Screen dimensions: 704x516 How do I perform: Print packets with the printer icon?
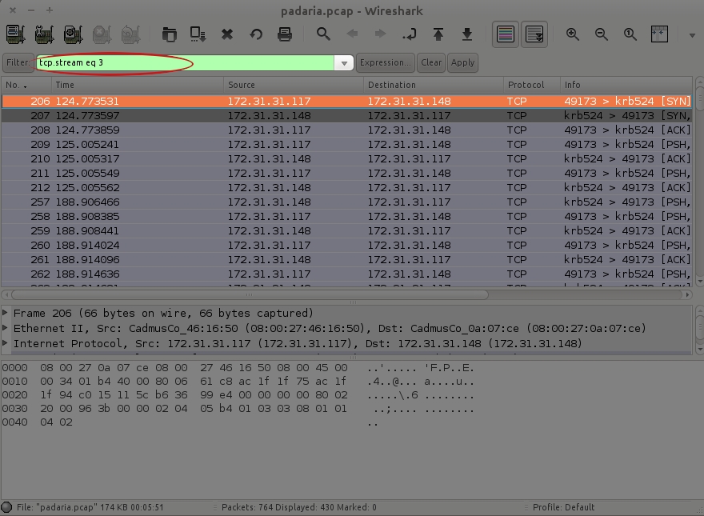(285, 34)
